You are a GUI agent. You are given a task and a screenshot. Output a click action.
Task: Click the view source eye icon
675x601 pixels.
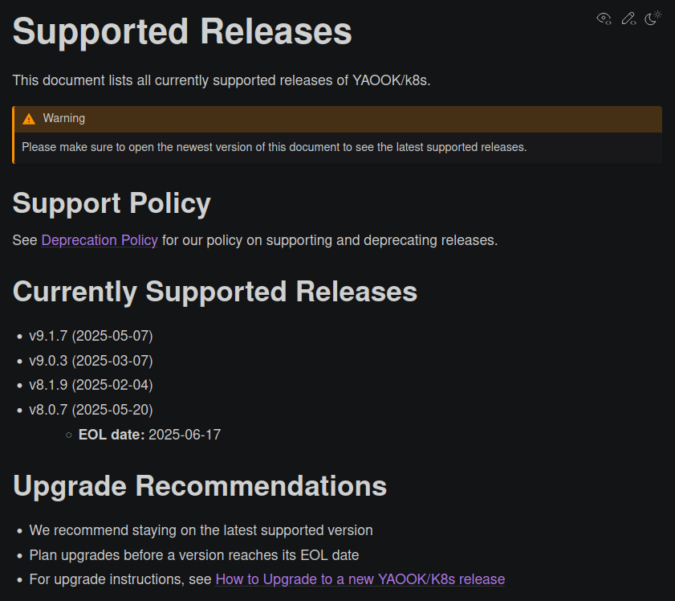[604, 18]
